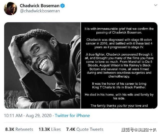
Task: Click the blue verified badge
Action: coord(62,6)
